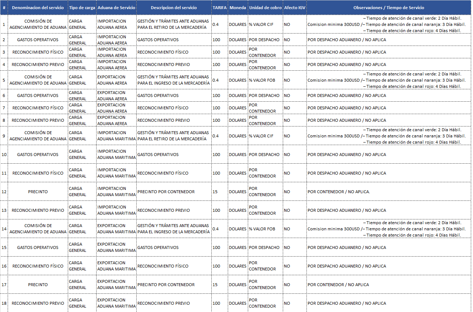473x312 pixels.
Task: Select the 'Afecto IGV' column header
Action: click(294, 8)
